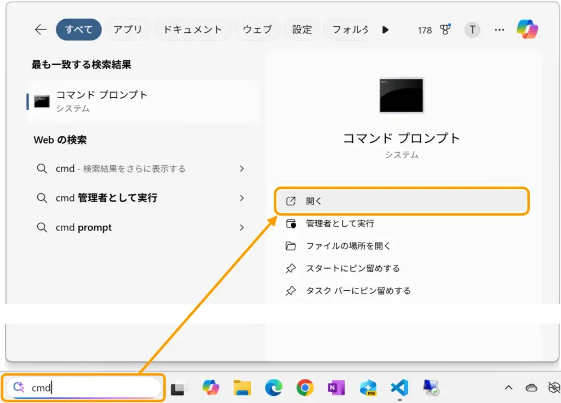The height and width of the screenshot is (403, 561).
Task: Open the rewards trophy icon
Action: click(445, 30)
